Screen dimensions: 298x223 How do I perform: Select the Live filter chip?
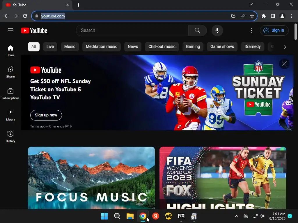coord(50,47)
